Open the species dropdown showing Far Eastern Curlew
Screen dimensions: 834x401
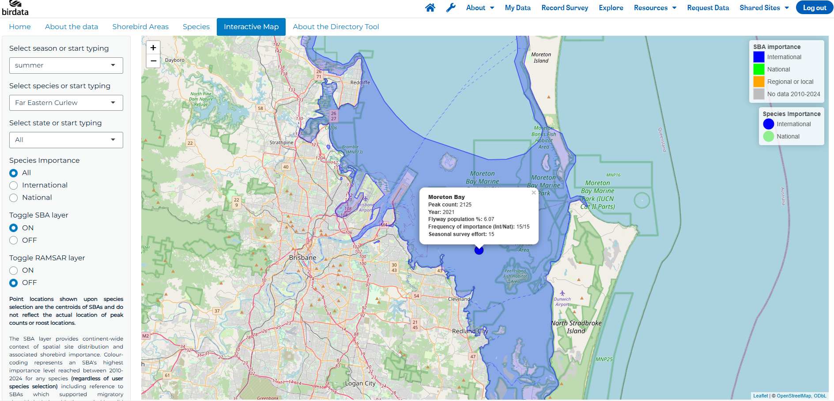(66, 103)
